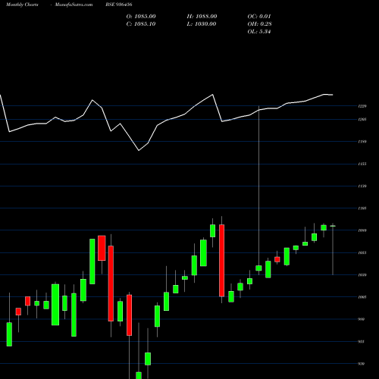The image size is (379, 379).
Task: Click the 1055 price axis label
Action: click(x=362, y=252)
